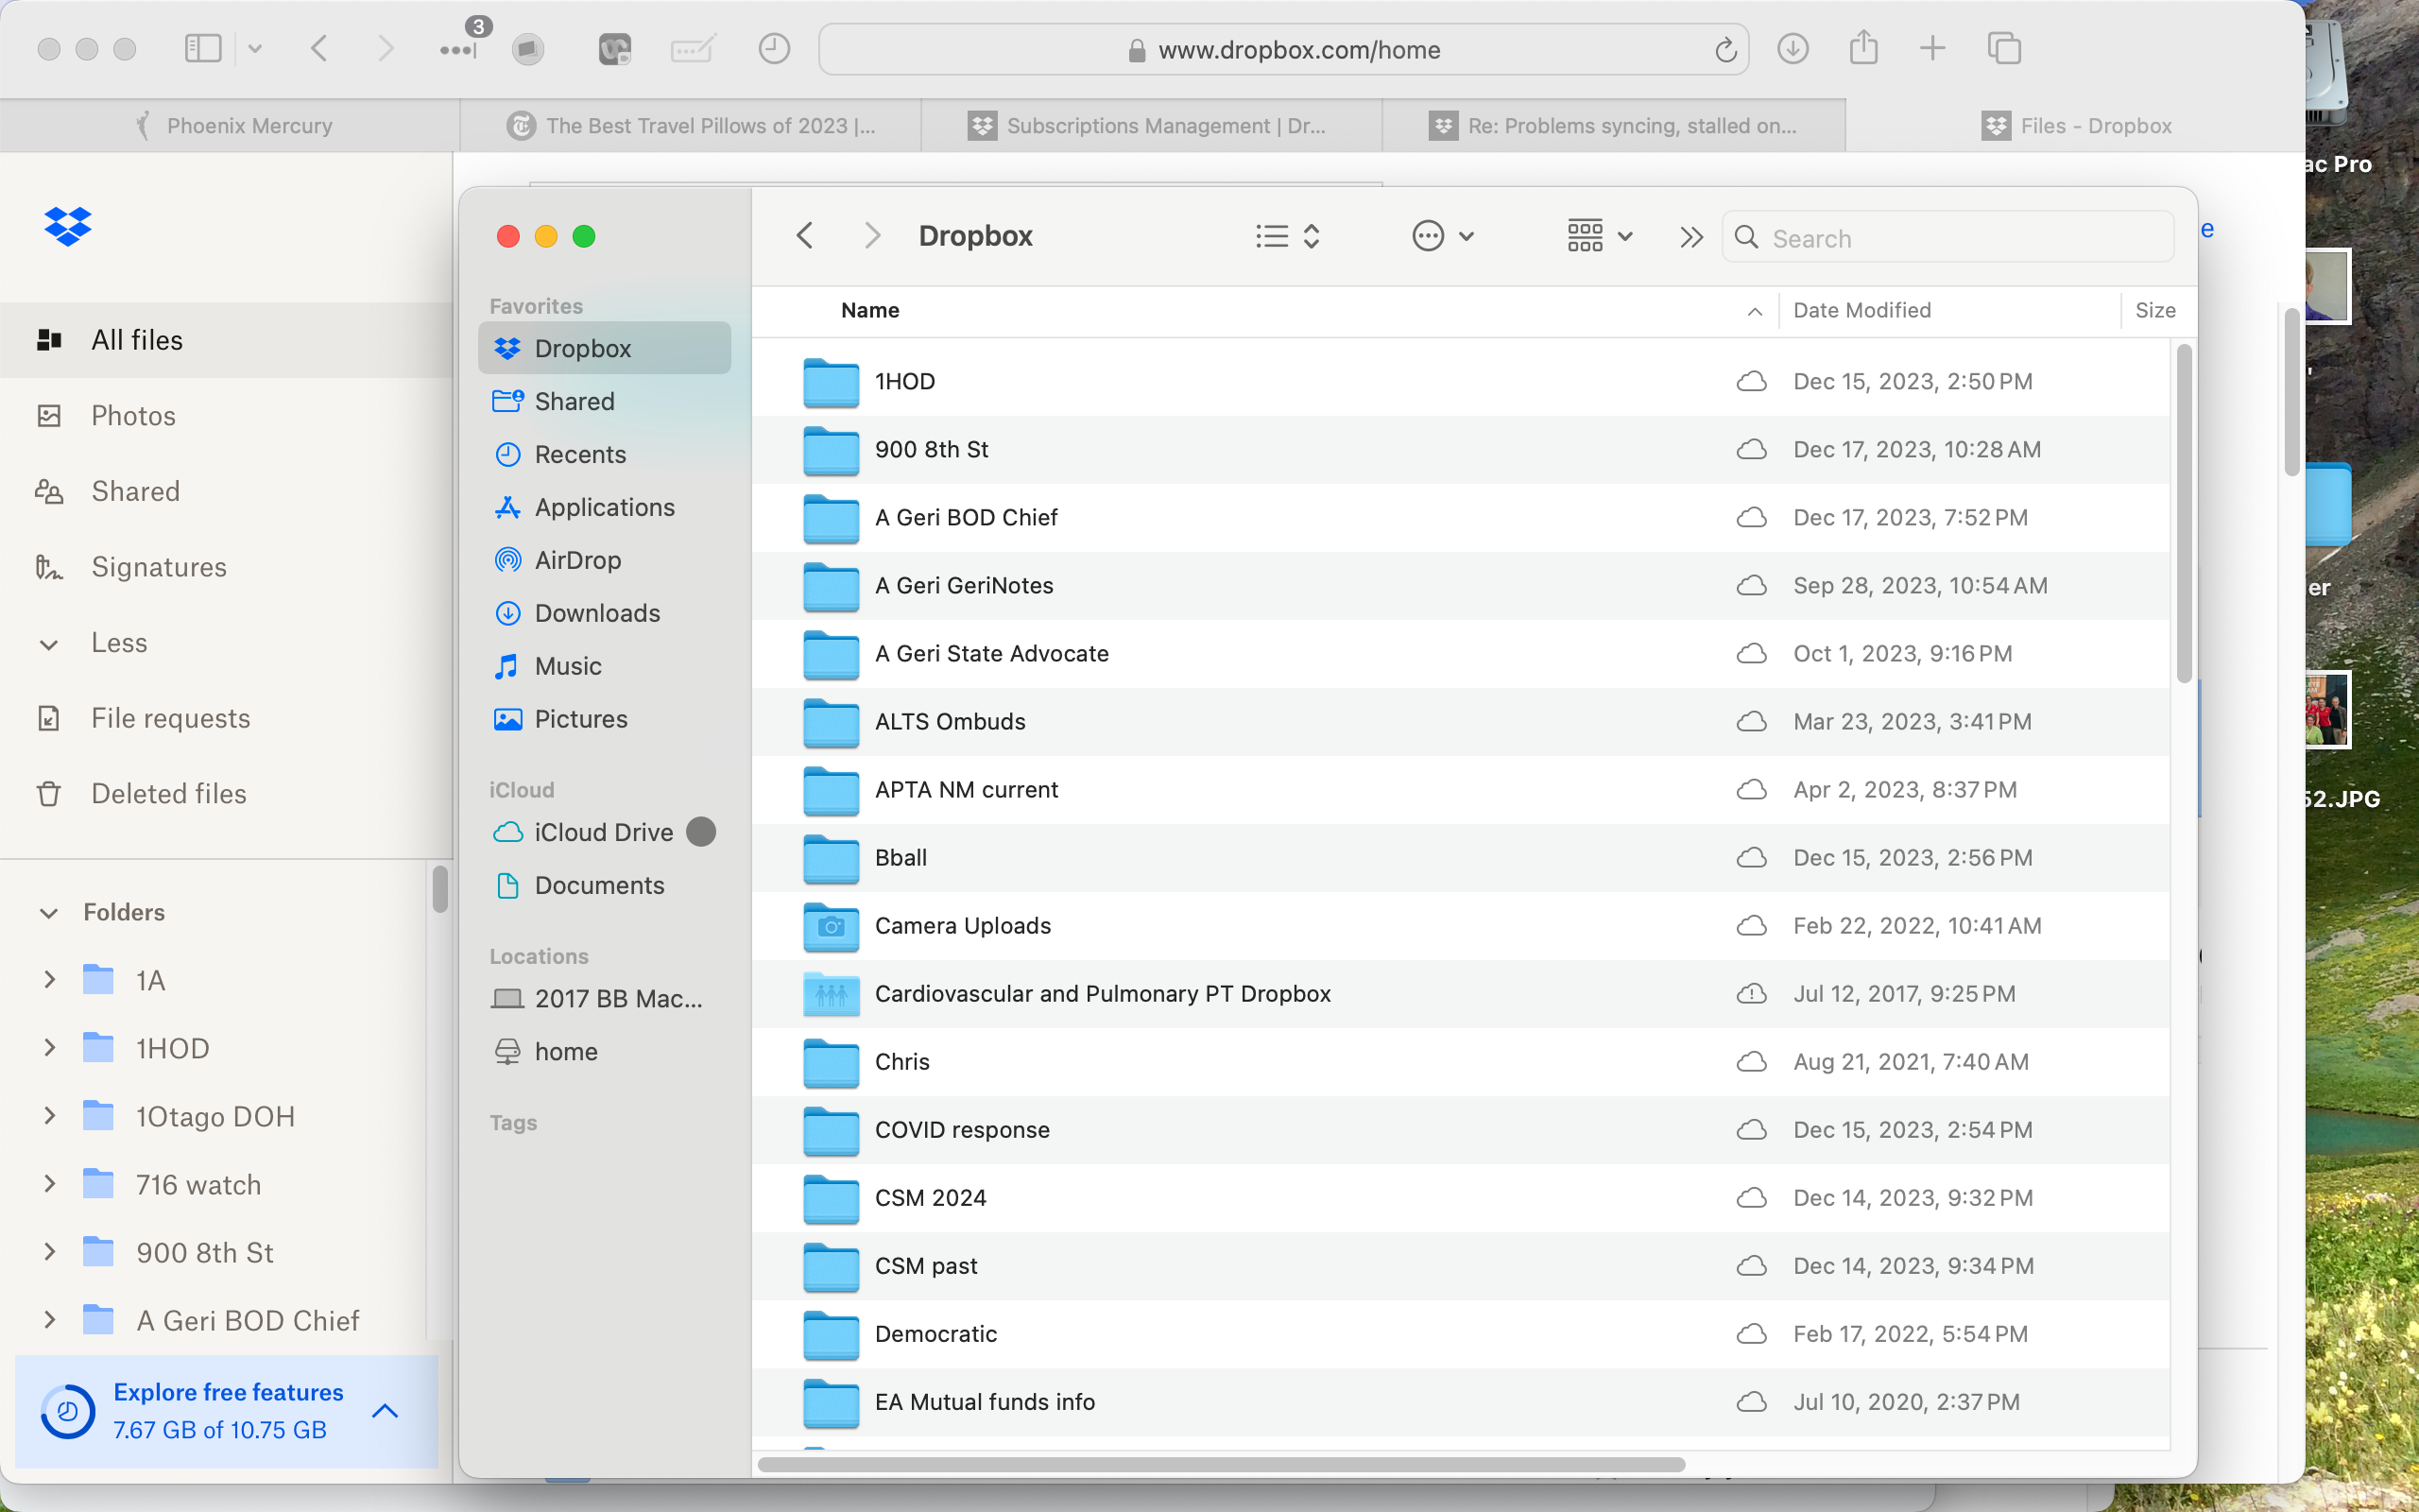The image size is (2419, 1512).
Task: Expand the 1Otago DOH folder
Action: 49,1116
